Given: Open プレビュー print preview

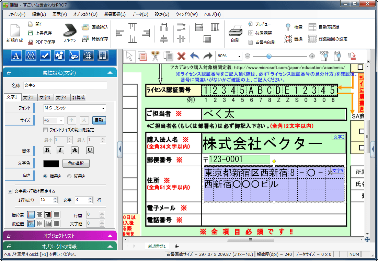Looking at the screenshot, I should tap(260, 24).
